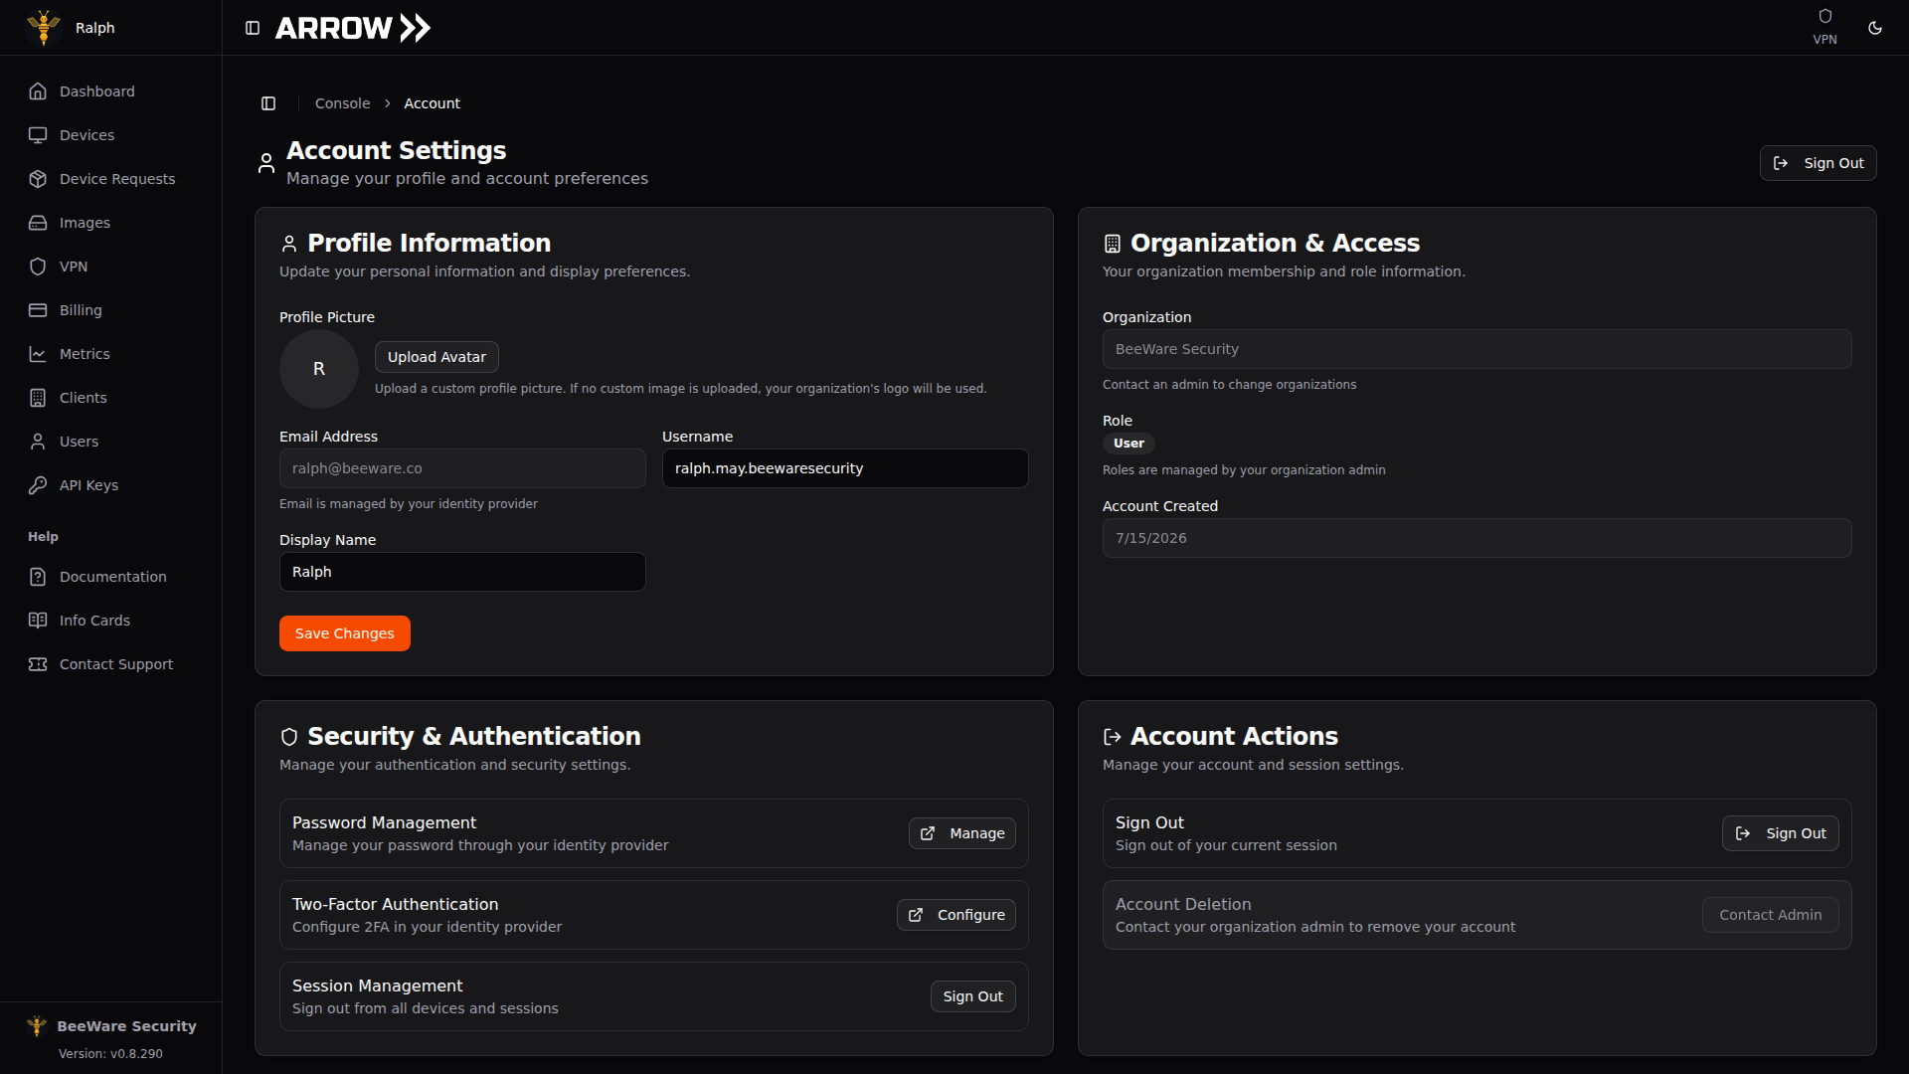1909x1074 pixels.
Task: Click the Contact Support ticket icon
Action: coord(38,664)
